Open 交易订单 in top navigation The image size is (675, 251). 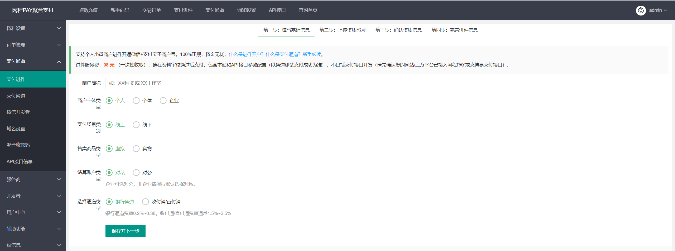152,10
